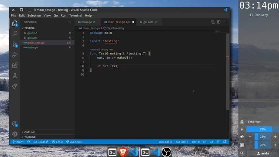Open the Manage gear icon
279x157 pixels.
pyautogui.click(x=15, y=134)
